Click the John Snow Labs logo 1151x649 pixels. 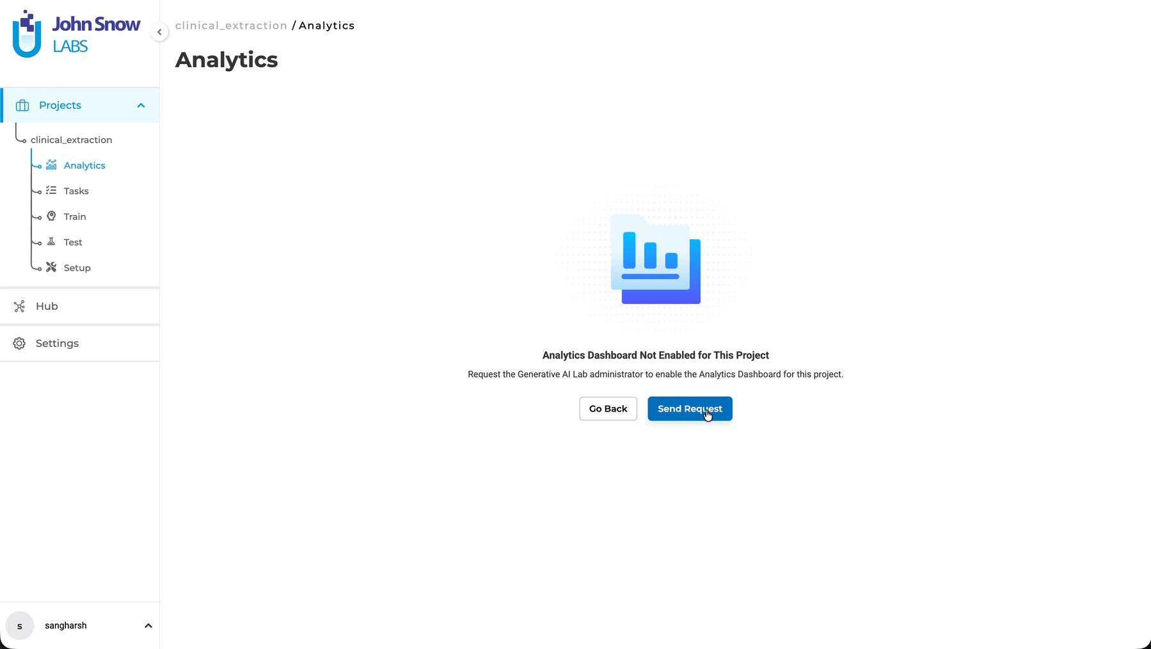(x=76, y=35)
